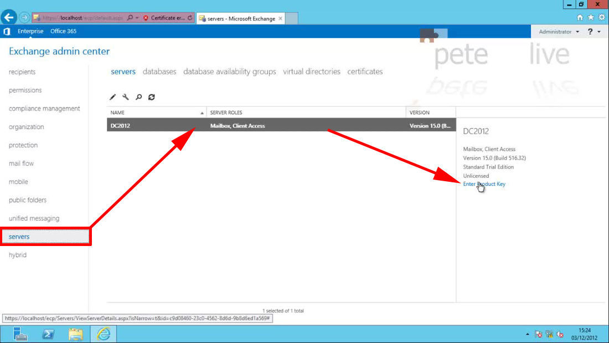Launch PowerShell from the taskbar

click(x=48, y=334)
